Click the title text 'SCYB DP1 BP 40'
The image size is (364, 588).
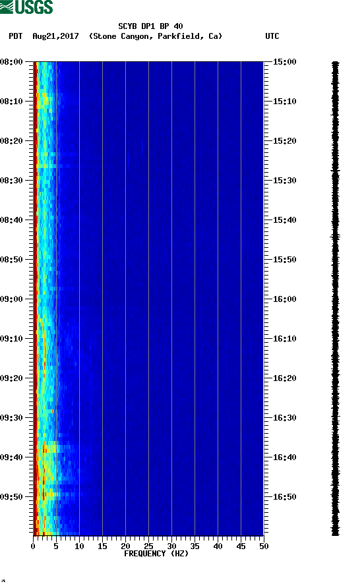[x=150, y=26]
